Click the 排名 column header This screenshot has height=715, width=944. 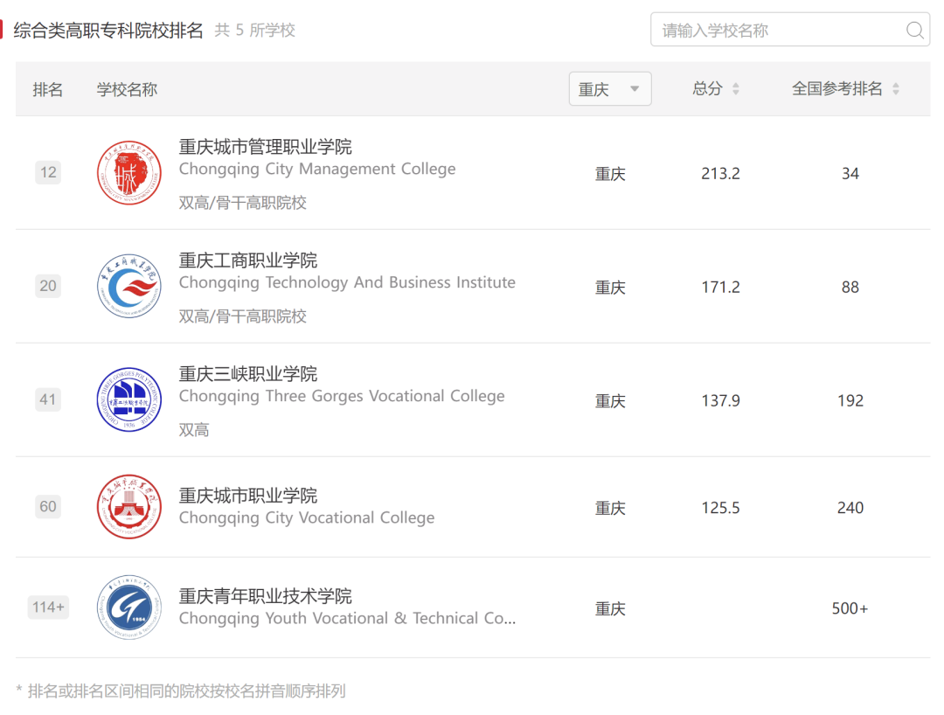pos(49,88)
